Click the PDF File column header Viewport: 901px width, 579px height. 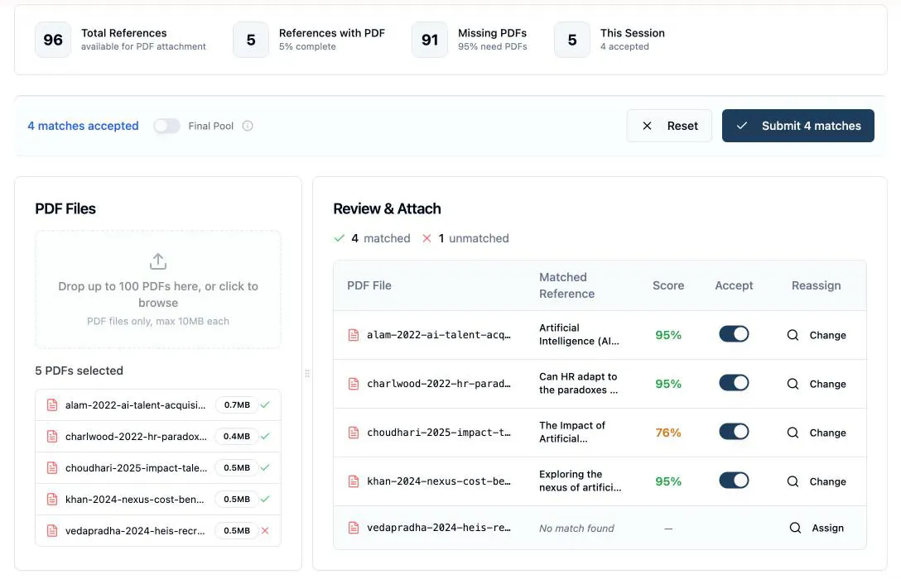369,285
